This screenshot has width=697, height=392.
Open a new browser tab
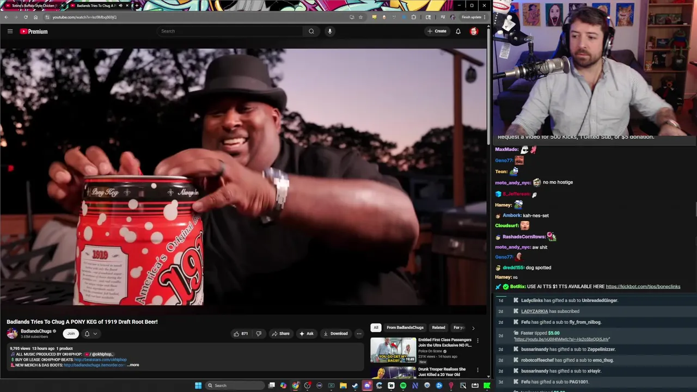tap(137, 5)
